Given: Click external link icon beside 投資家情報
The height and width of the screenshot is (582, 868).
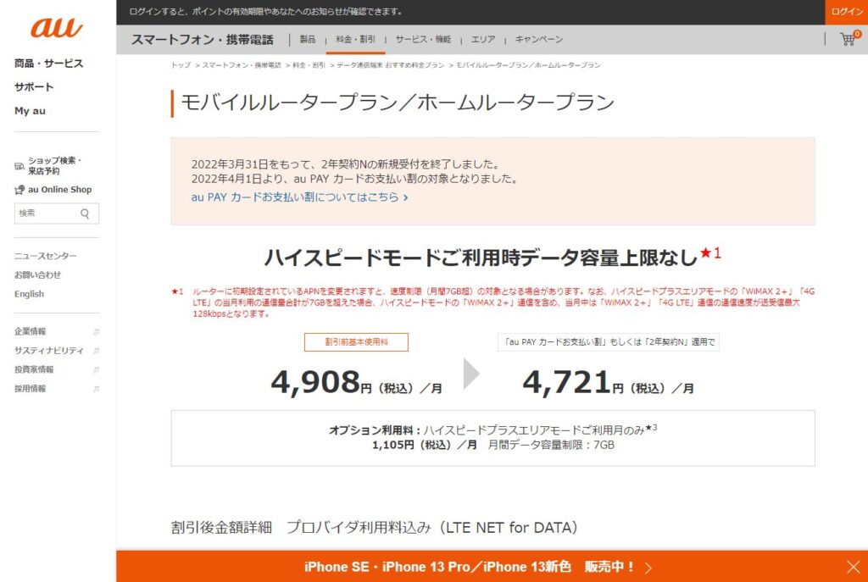Looking at the screenshot, I should 97,369.
